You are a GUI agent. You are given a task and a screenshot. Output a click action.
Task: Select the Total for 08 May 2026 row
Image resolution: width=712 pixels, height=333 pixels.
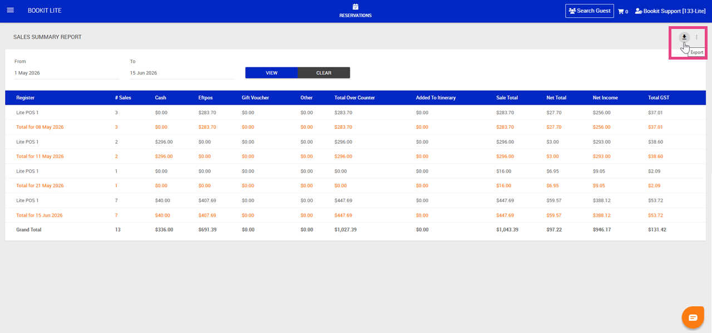click(355, 127)
